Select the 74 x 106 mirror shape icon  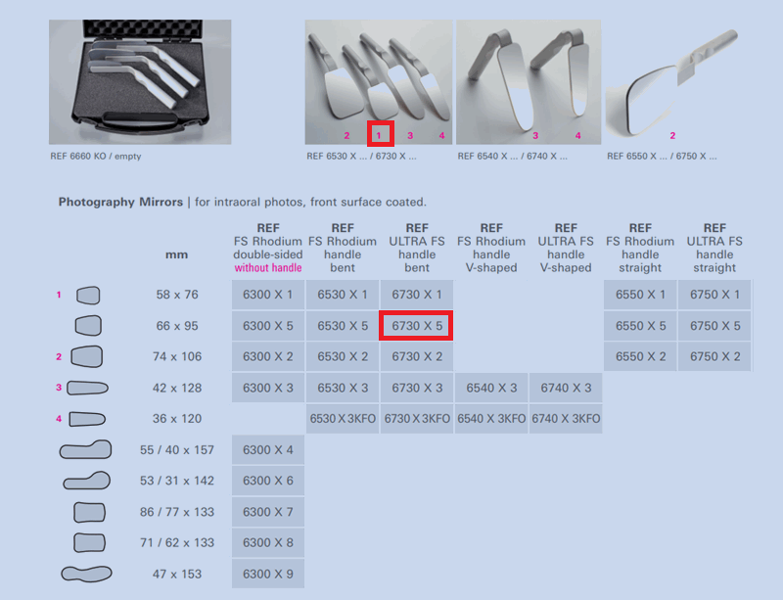[x=87, y=356]
